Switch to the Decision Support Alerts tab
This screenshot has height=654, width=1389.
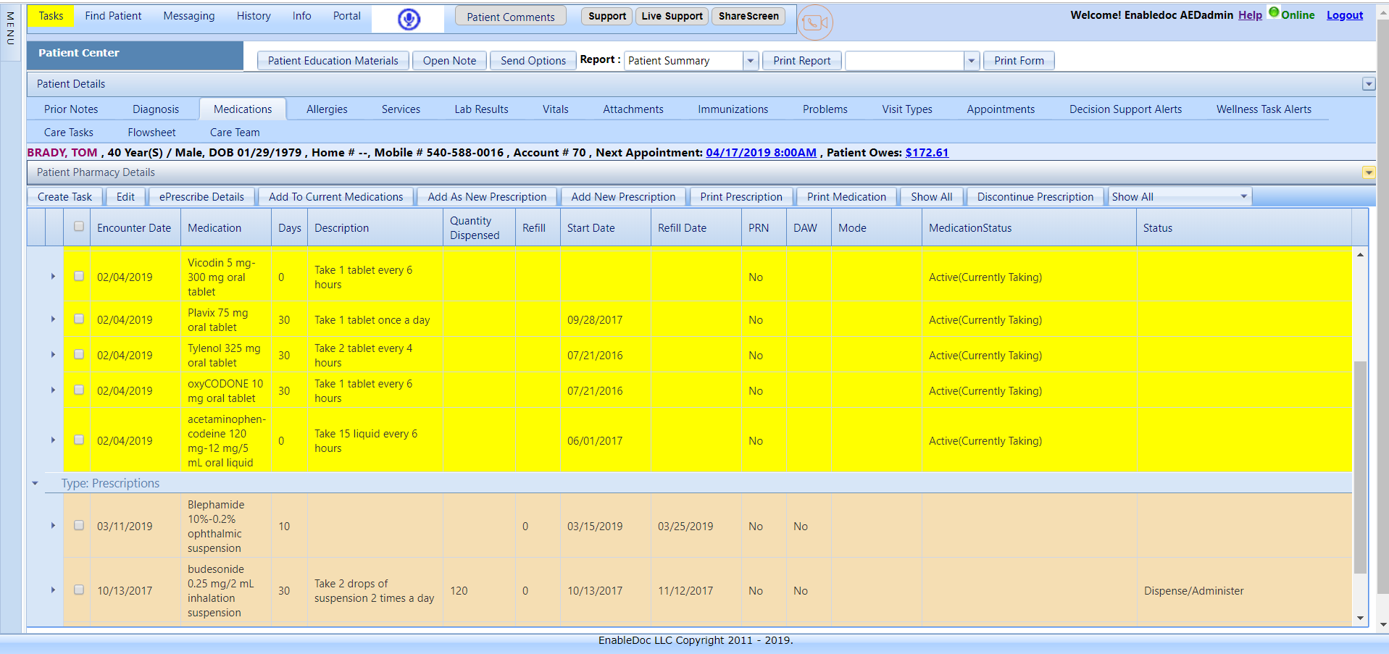(1125, 109)
